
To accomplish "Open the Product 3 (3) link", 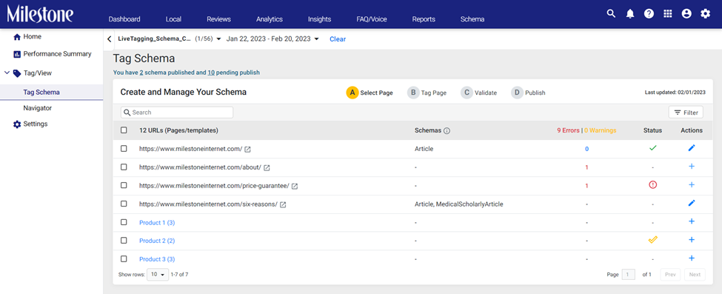I will [157, 259].
